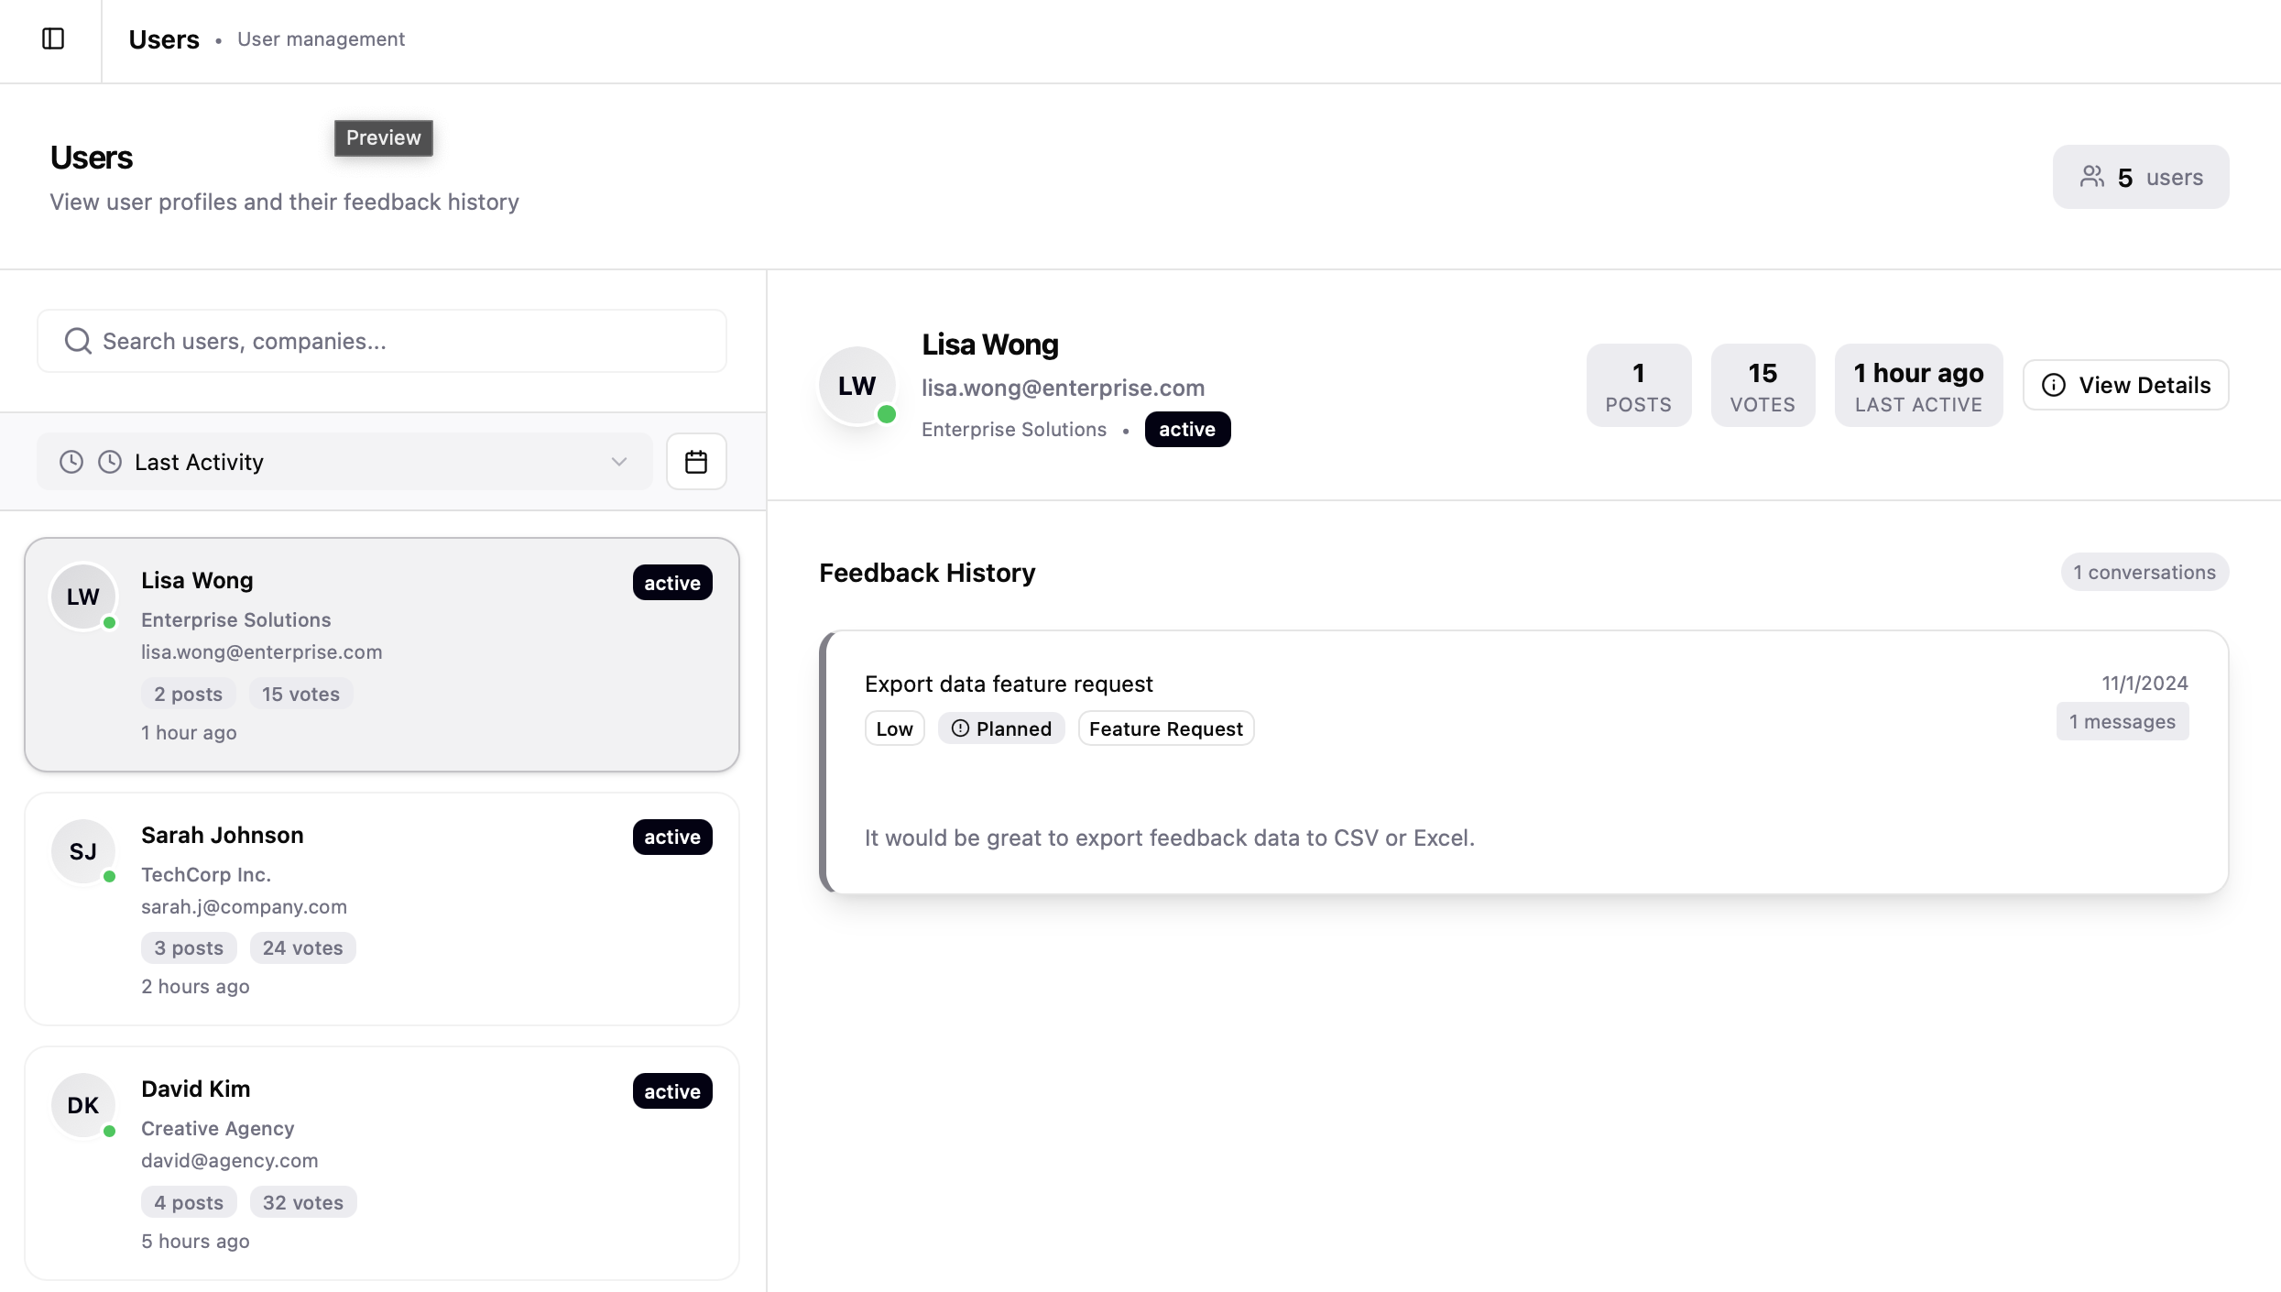Click the search magnifier icon
This screenshot has width=2281, height=1292.
(x=78, y=341)
